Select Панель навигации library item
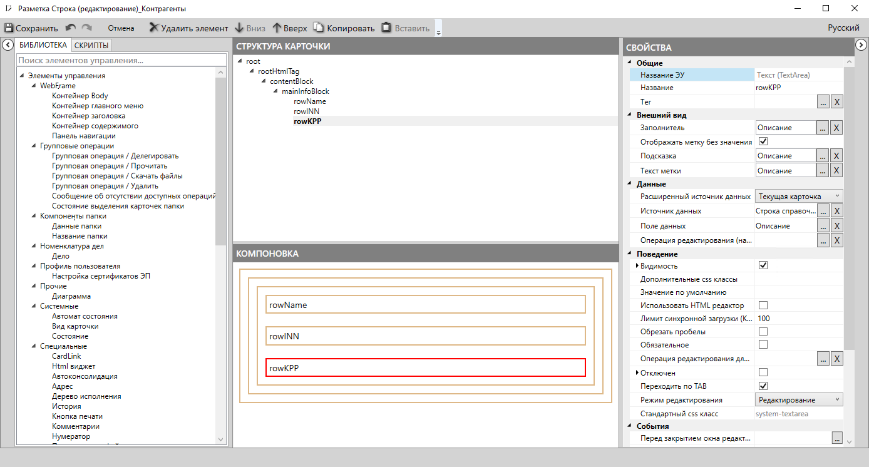 click(84, 136)
